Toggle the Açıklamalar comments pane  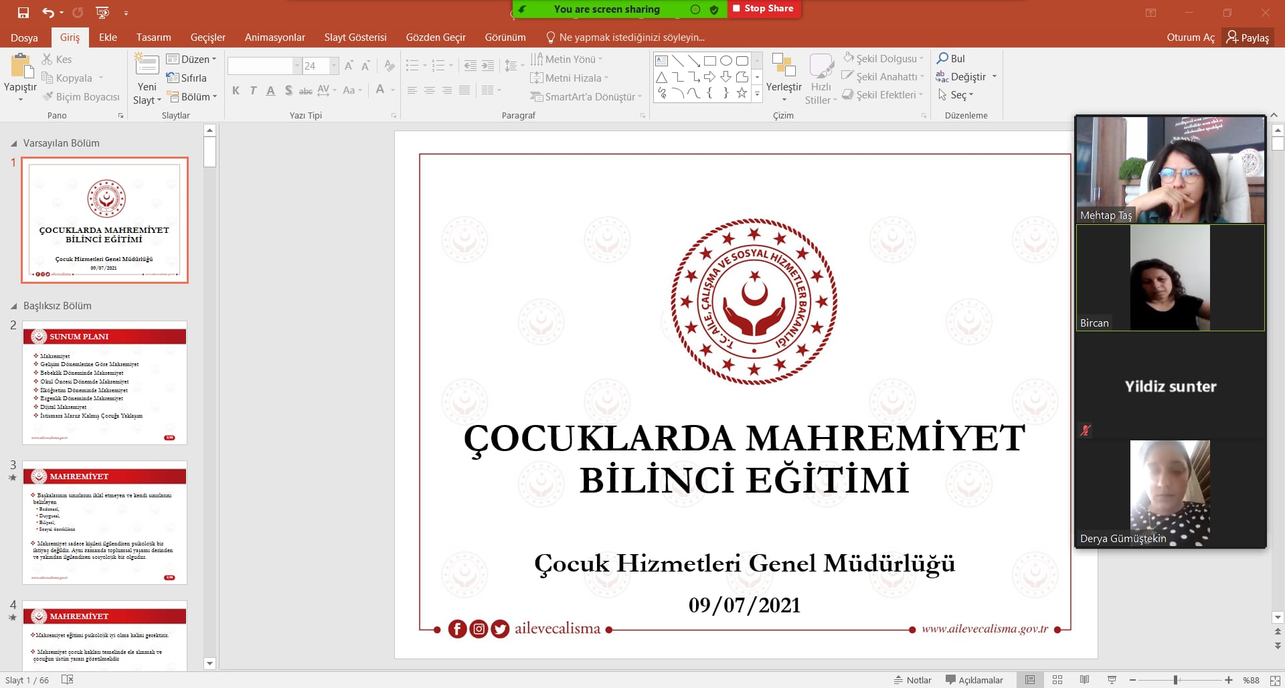pos(974,680)
